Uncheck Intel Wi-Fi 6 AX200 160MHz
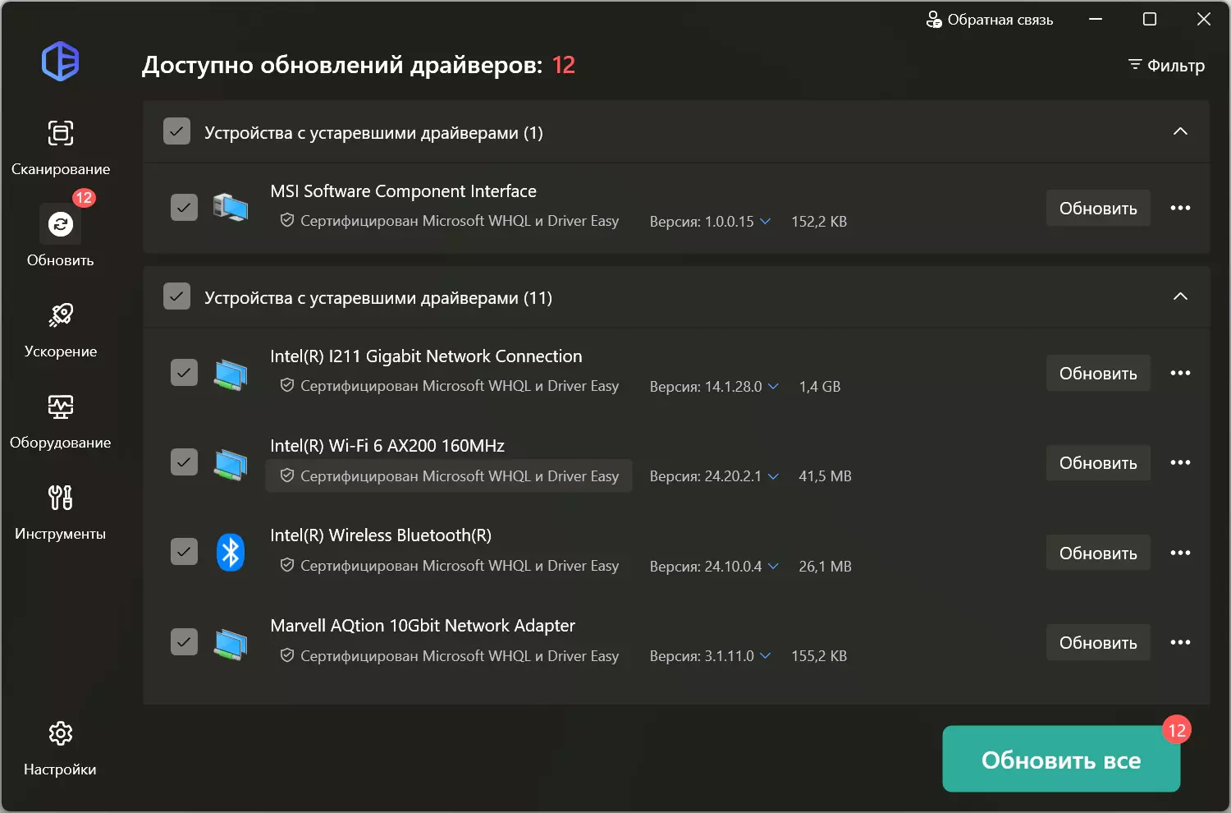The width and height of the screenshot is (1231, 813). click(x=184, y=462)
